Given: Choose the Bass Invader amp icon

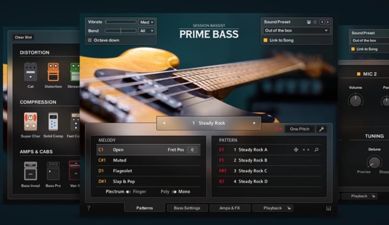Looking at the screenshot, I should click(30, 171).
